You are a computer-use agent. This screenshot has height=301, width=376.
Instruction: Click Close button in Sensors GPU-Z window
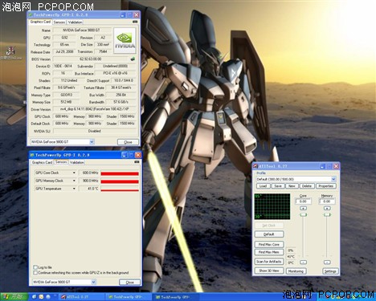(129, 283)
